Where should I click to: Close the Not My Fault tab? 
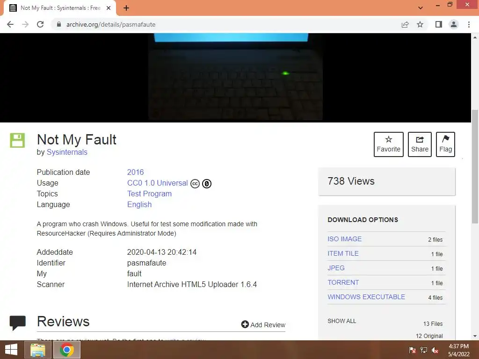(109, 8)
